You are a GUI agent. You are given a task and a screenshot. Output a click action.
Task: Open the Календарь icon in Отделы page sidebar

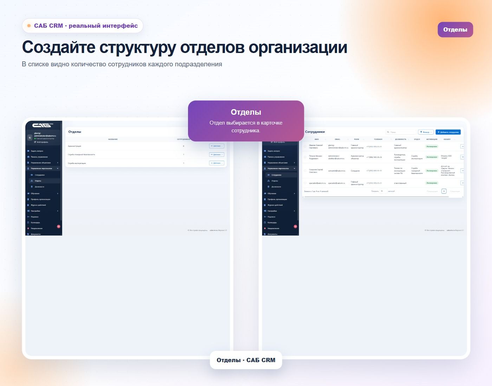[x=28, y=222]
